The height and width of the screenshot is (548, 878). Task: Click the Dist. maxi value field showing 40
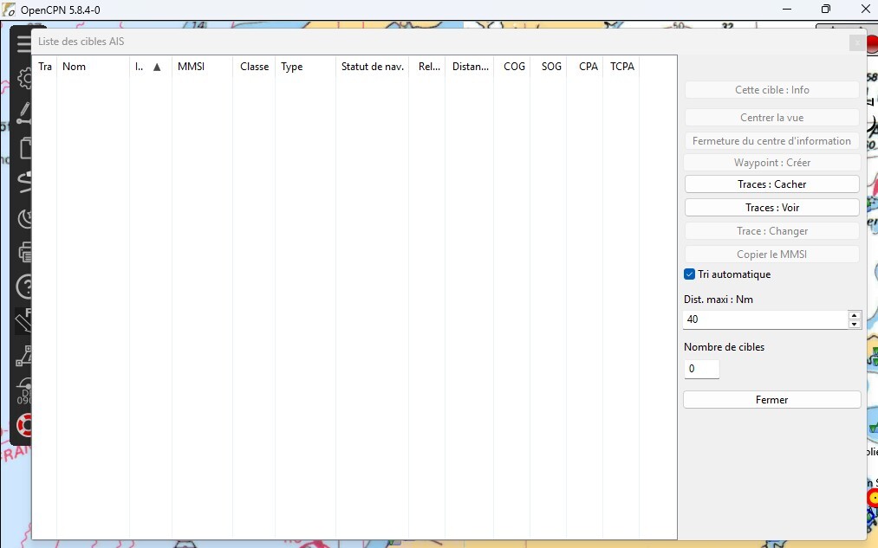pyautogui.click(x=765, y=319)
